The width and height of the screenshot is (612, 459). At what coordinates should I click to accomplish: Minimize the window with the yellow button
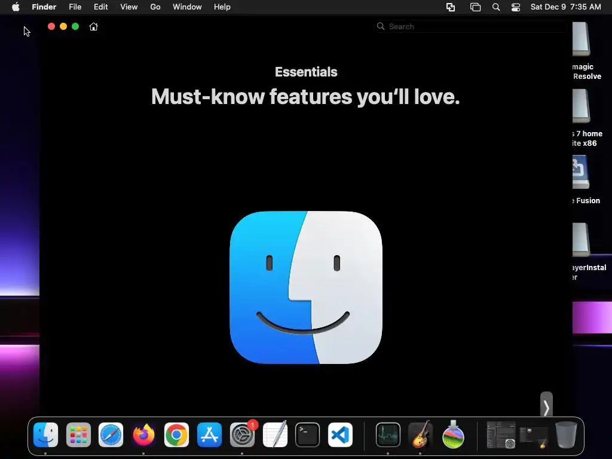click(63, 26)
